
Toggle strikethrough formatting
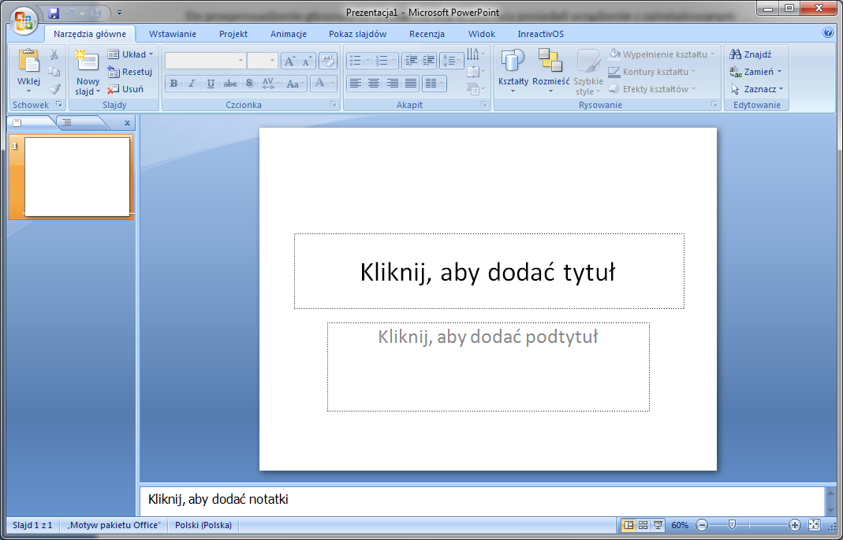230,84
